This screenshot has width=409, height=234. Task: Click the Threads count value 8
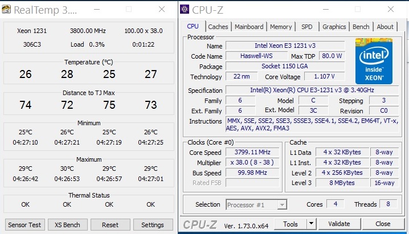(x=388, y=204)
